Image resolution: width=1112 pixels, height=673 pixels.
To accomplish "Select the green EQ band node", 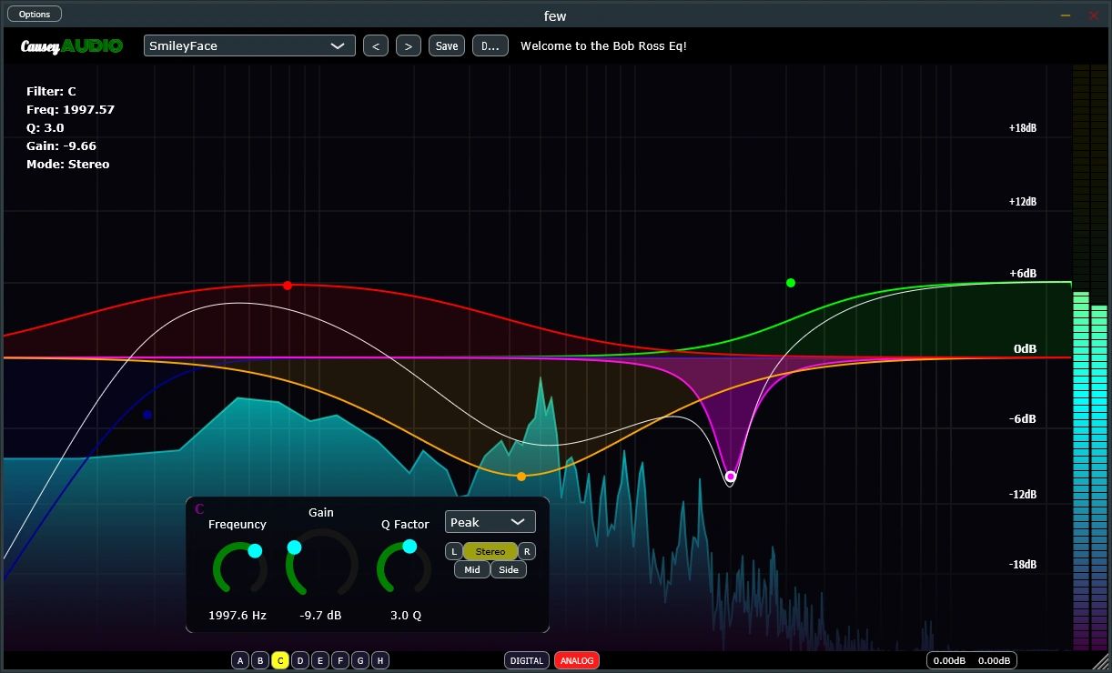I will 791,283.
